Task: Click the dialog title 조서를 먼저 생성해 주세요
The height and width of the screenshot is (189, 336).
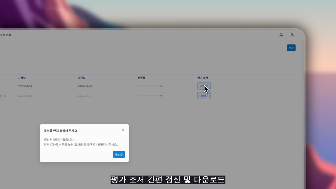Action: click(x=60, y=131)
